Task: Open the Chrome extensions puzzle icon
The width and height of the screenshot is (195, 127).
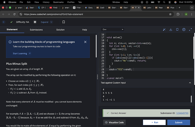Action: pyautogui.click(x=178, y=14)
